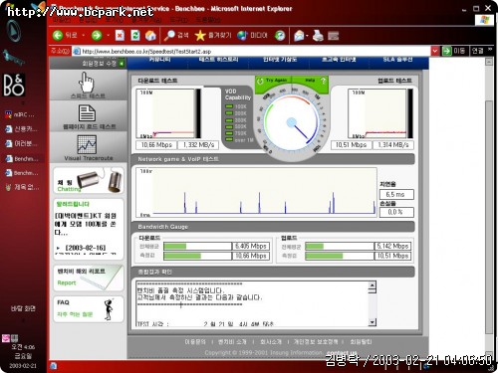The width and height of the screenshot is (498, 373).
Task: Open the Mail icon dropdown arrow
Action: pyautogui.click(x=308, y=35)
